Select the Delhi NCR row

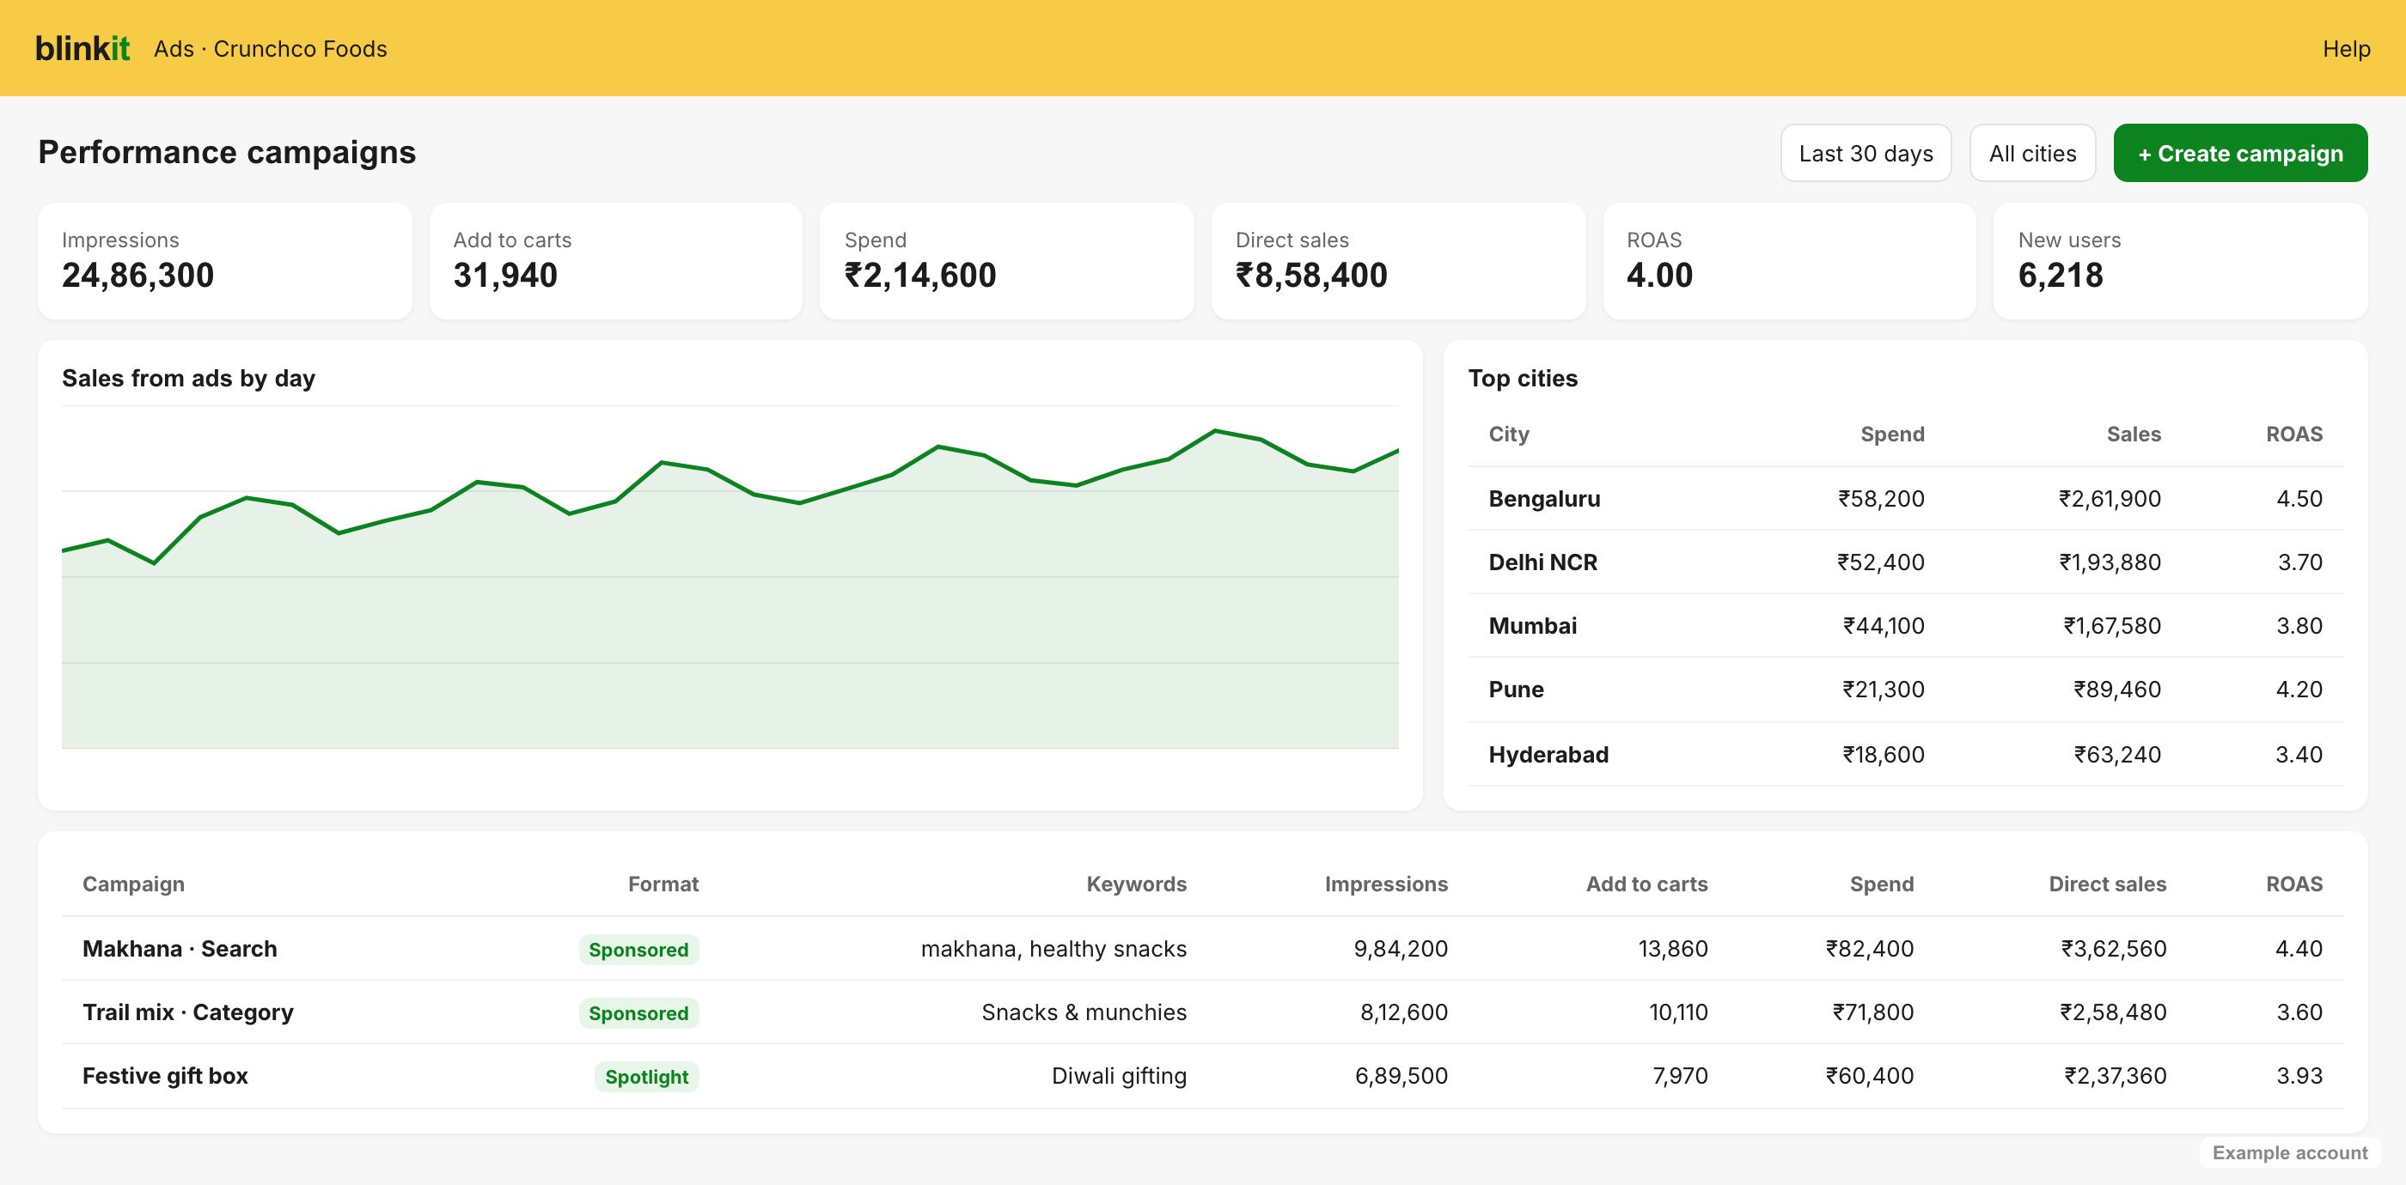pos(1905,562)
